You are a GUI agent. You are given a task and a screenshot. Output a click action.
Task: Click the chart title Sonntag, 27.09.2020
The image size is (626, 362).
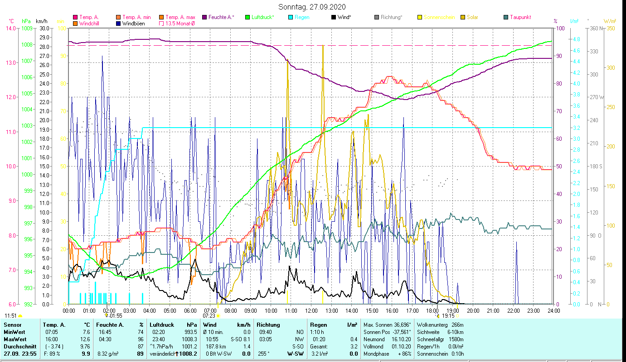point(312,7)
